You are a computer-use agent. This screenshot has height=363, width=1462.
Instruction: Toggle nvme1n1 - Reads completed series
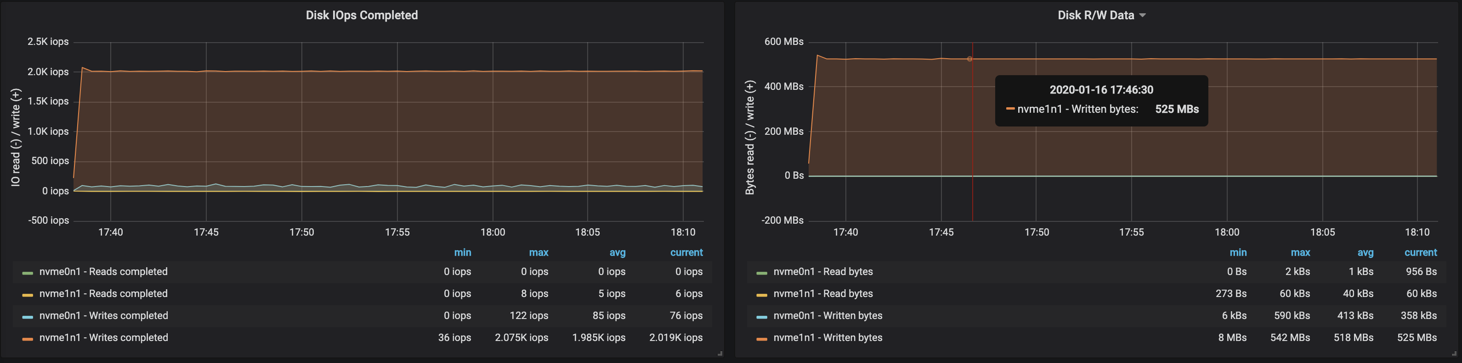point(103,294)
